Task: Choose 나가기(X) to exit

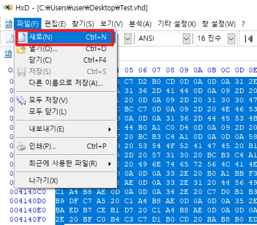Action: (x=66, y=180)
